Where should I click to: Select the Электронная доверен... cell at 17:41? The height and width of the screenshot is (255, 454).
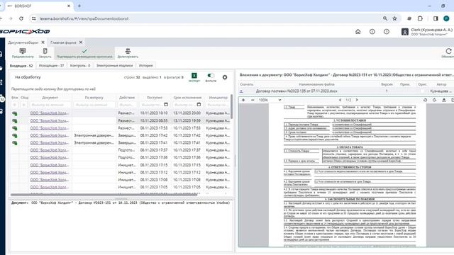pyautogui.click(x=94, y=143)
